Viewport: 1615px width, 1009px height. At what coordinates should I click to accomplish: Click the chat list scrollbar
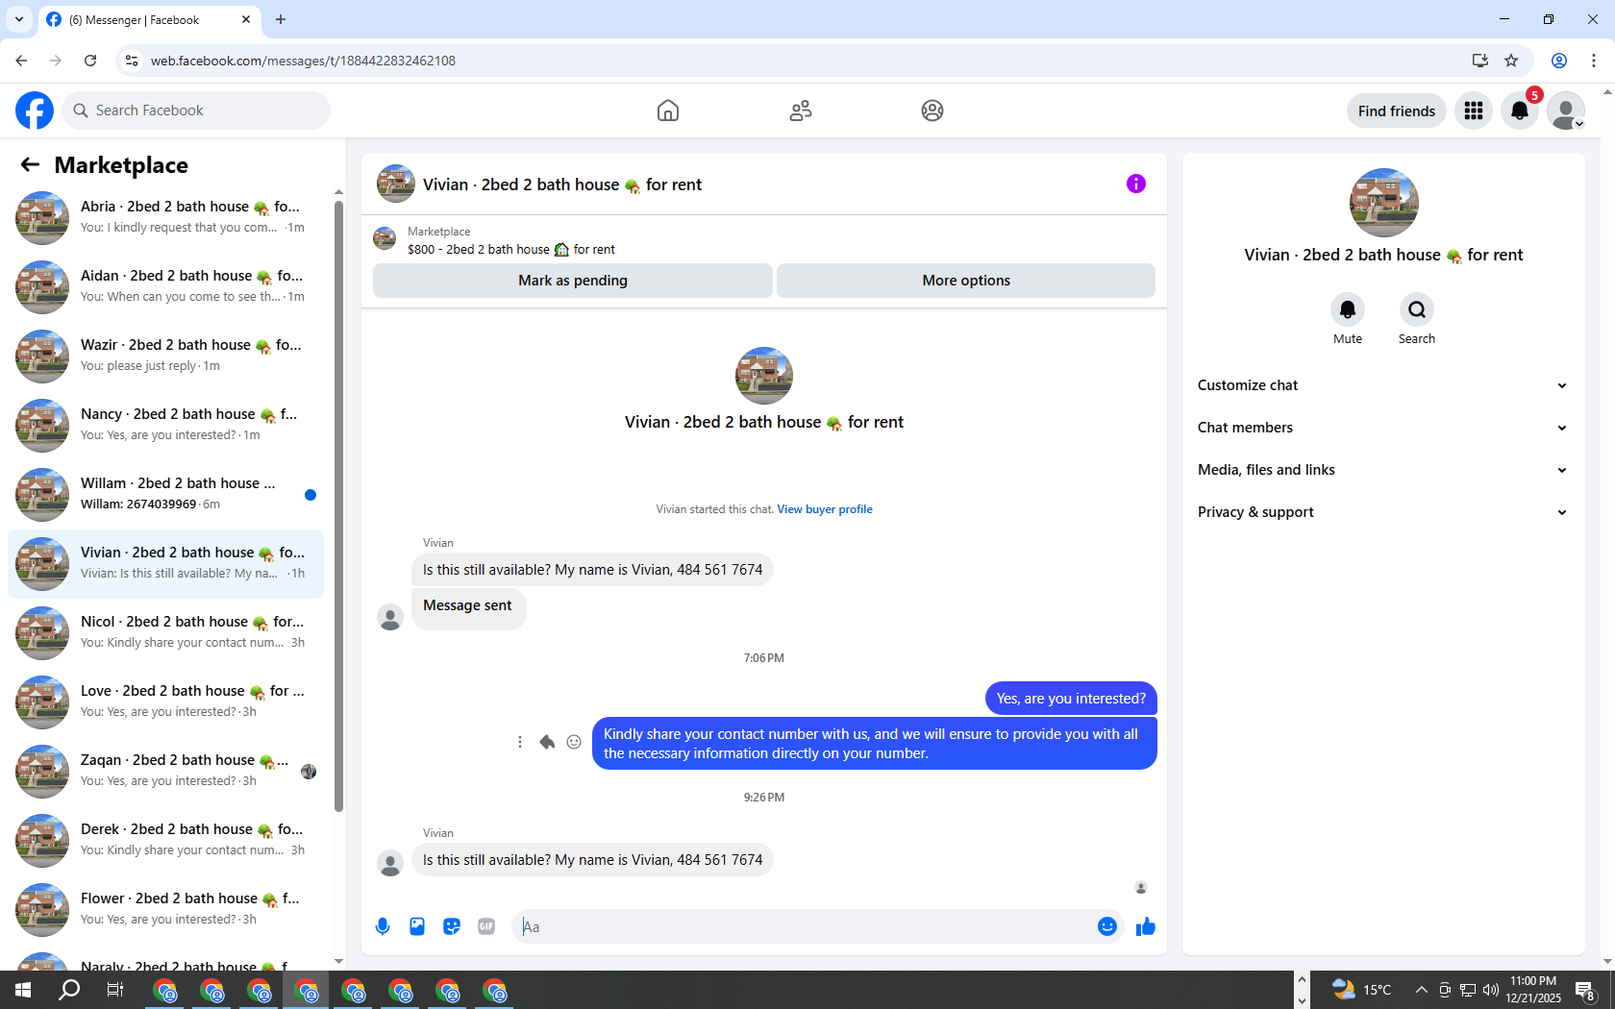[338, 504]
